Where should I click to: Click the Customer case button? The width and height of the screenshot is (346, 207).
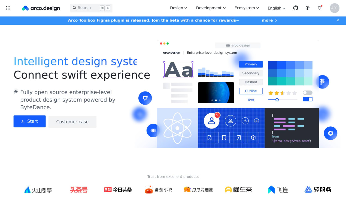pyautogui.click(x=72, y=122)
